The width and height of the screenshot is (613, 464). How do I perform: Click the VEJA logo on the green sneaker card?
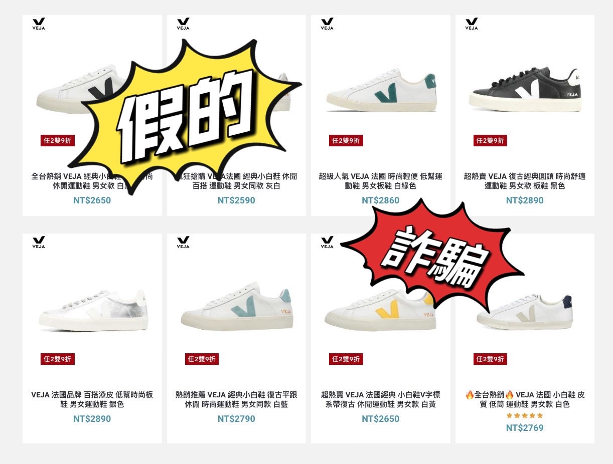pyautogui.click(x=327, y=24)
